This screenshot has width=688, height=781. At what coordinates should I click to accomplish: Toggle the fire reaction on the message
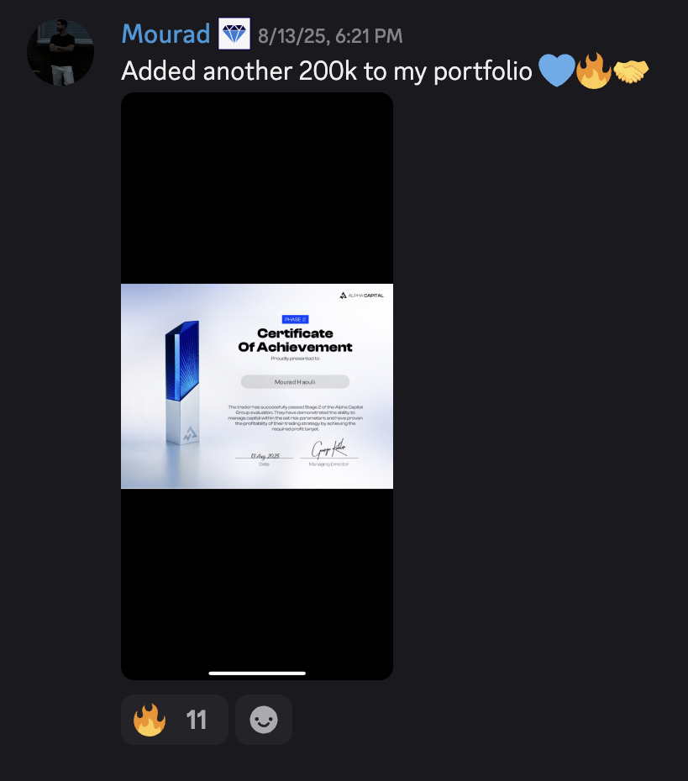pyautogui.click(x=175, y=719)
